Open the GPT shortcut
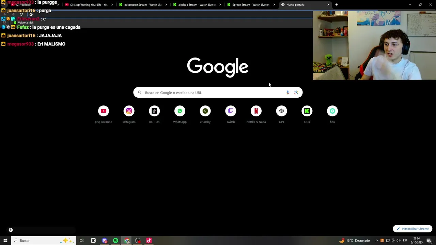This screenshot has height=245, width=436. coord(281,115)
